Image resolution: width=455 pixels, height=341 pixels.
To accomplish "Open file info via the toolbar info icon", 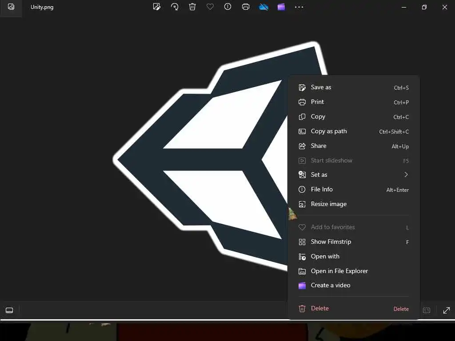I will click(x=228, y=7).
